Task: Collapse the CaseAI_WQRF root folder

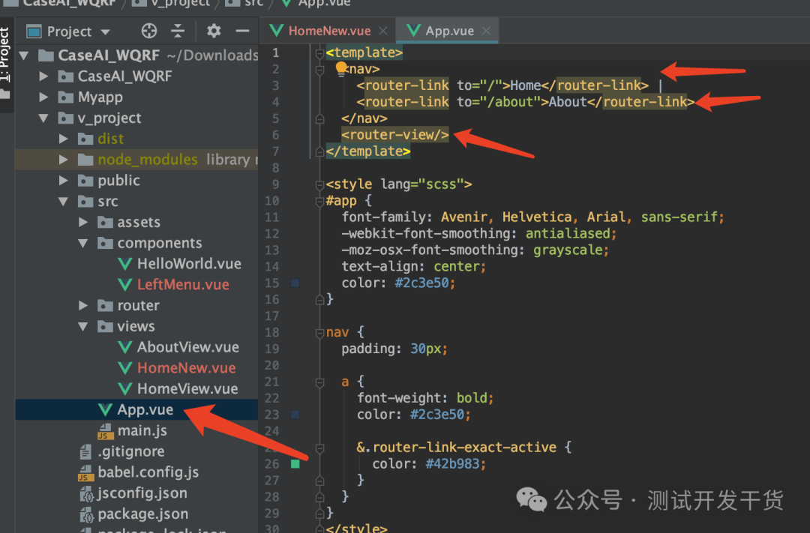Action: click(x=24, y=55)
